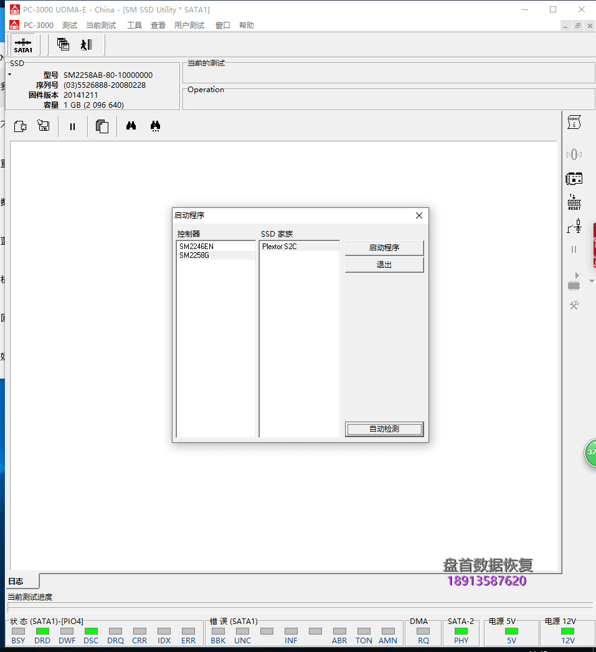Pause the test with the toolbar pause icon
The image size is (596, 652).
coord(72,126)
